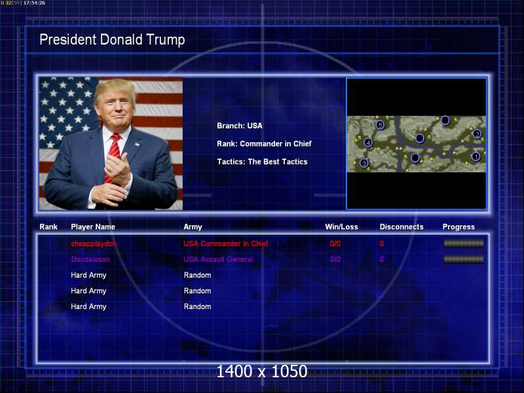Click the Donald Trump portrait image
Image resolution: width=524 pixels, height=393 pixels.
coord(111,143)
